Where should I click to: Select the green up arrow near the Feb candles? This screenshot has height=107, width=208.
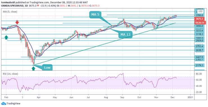(6, 37)
